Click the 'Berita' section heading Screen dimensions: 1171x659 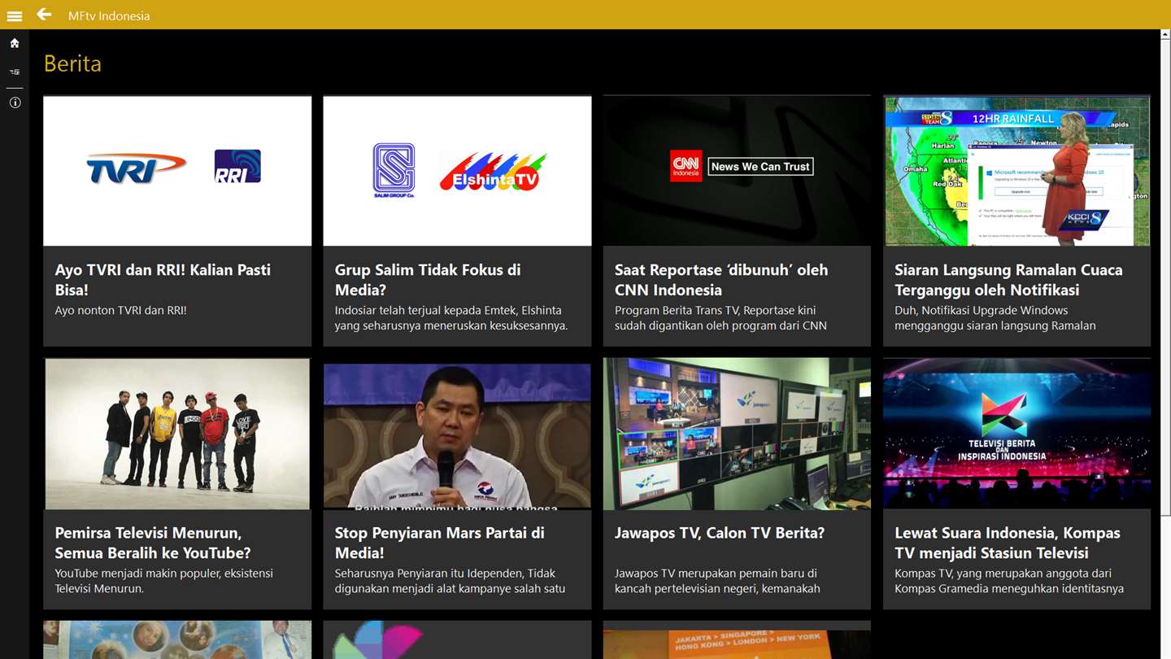pyautogui.click(x=72, y=63)
